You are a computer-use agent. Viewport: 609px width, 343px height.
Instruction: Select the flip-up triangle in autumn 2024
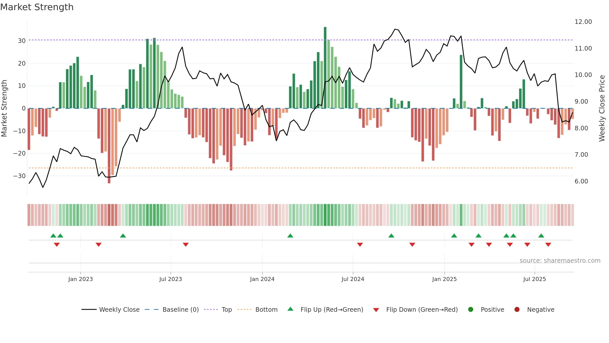click(x=391, y=236)
